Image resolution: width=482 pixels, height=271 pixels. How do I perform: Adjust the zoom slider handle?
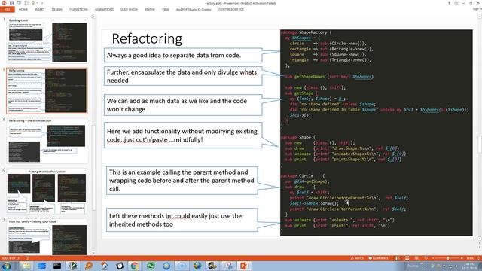coord(448,258)
